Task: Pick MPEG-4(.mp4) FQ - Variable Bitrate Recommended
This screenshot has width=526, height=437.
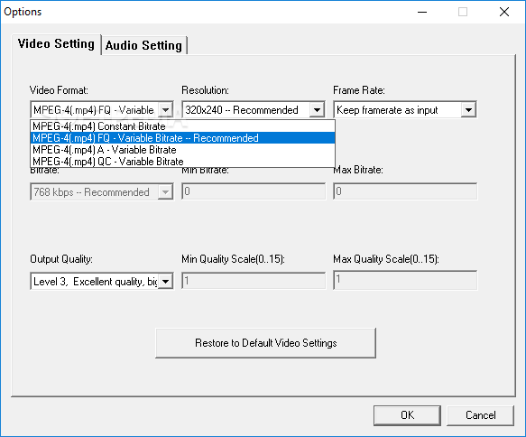Action: point(182,138)
